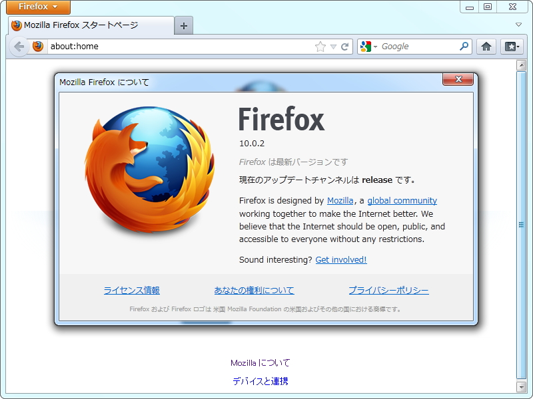
Task: Open the dropdown arrow next to the star
Action: tap(332, 47)
